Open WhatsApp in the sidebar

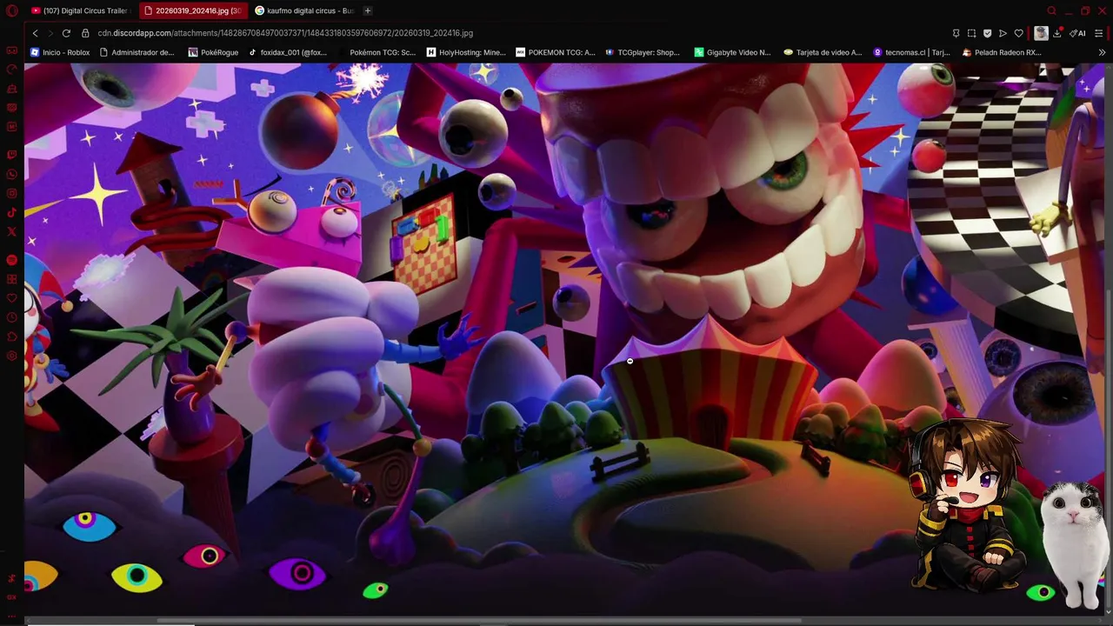click(11, 174)
